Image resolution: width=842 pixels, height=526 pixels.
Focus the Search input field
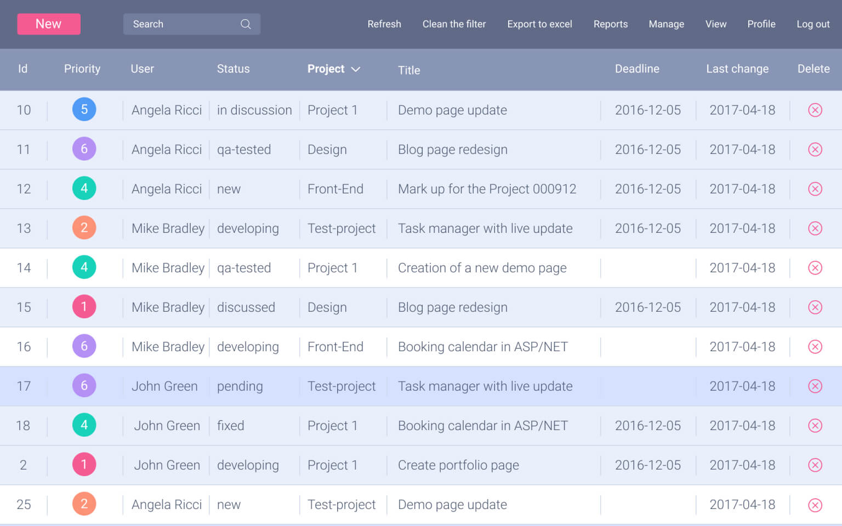click(181, 24)
